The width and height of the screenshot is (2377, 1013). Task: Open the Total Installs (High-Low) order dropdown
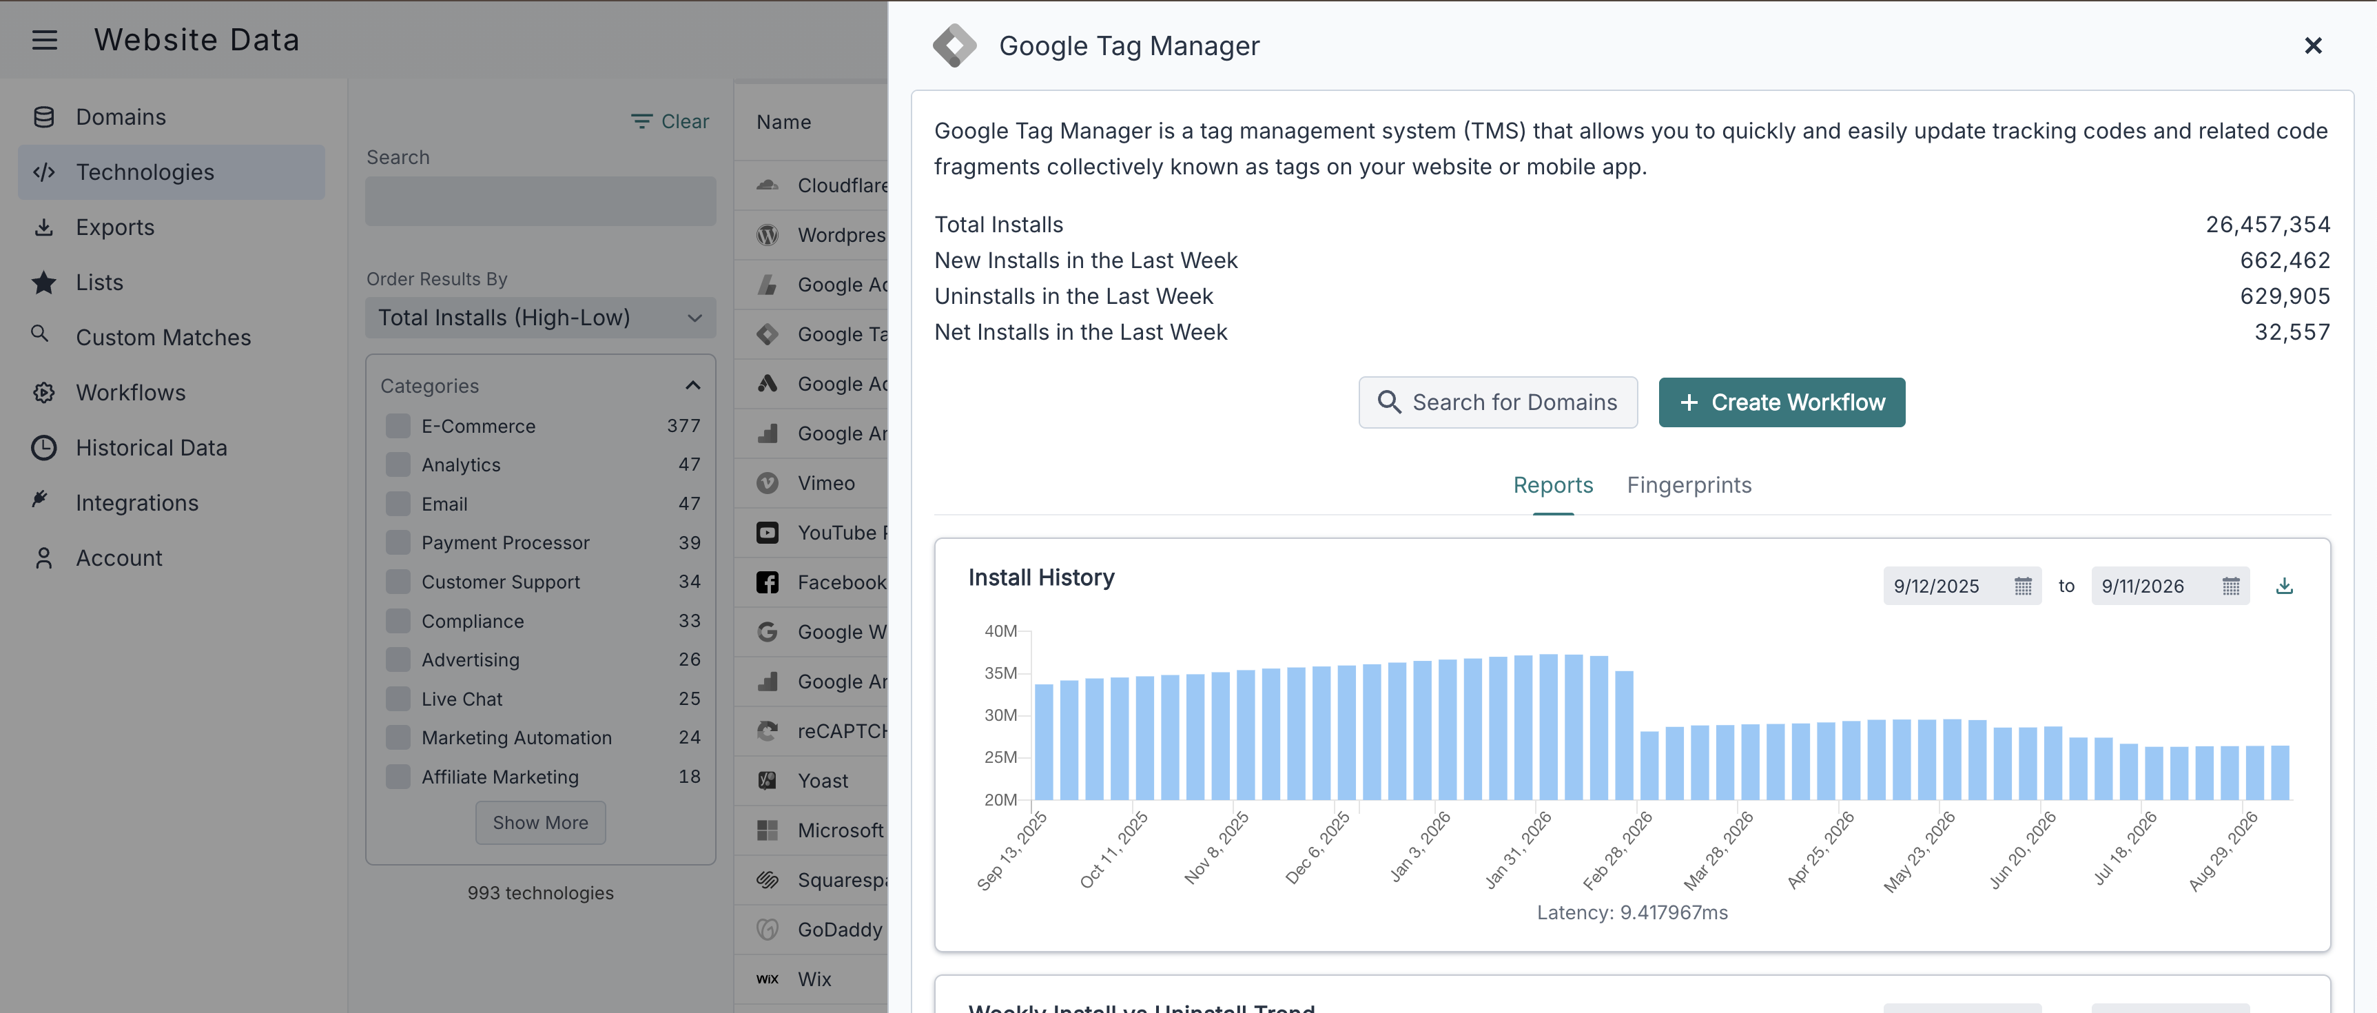pos(541,318)
